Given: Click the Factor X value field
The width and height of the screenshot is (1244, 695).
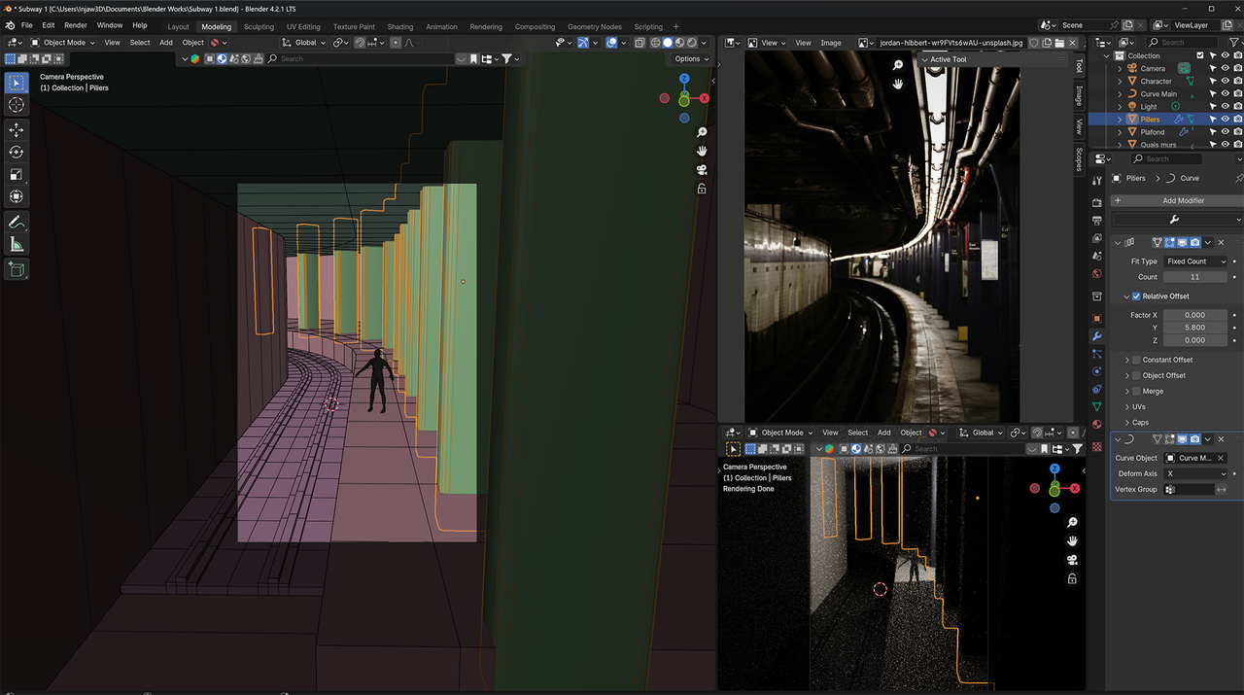Looking at the screenshot, I should click(1195, 315).
